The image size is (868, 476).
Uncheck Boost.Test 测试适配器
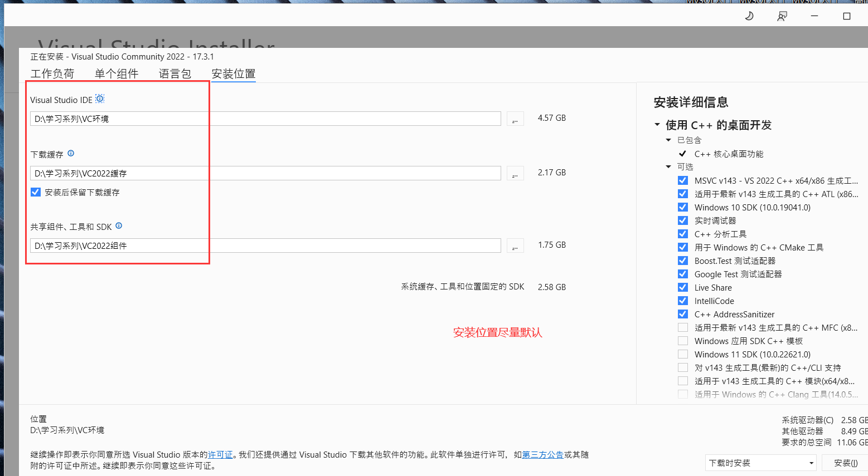coord(683,261)
